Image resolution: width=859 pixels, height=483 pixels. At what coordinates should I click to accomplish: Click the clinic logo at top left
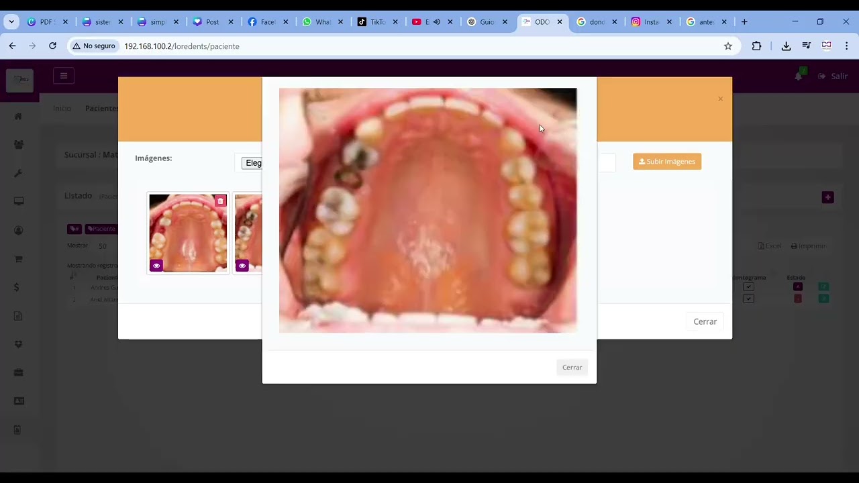pyautogui.click(x=20, y=80)
